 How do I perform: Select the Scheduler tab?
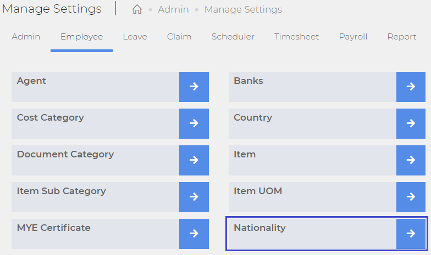pyautogui.click(x=233, y=37)
